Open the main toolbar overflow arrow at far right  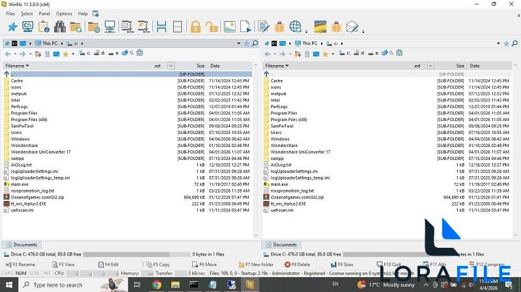(518, 15)
